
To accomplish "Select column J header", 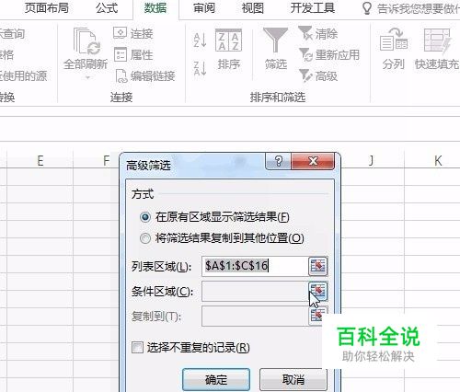I will tap(372, 161).
